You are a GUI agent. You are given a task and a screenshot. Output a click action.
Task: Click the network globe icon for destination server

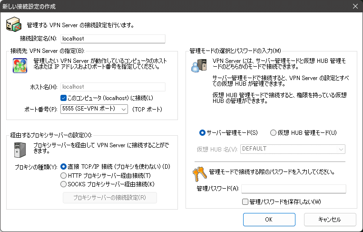tap(20, 66)
